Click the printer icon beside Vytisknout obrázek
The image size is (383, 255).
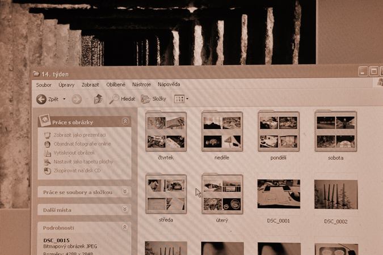48,153
